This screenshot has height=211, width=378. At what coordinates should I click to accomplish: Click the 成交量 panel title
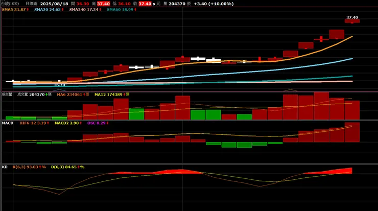tap(7, 95)
